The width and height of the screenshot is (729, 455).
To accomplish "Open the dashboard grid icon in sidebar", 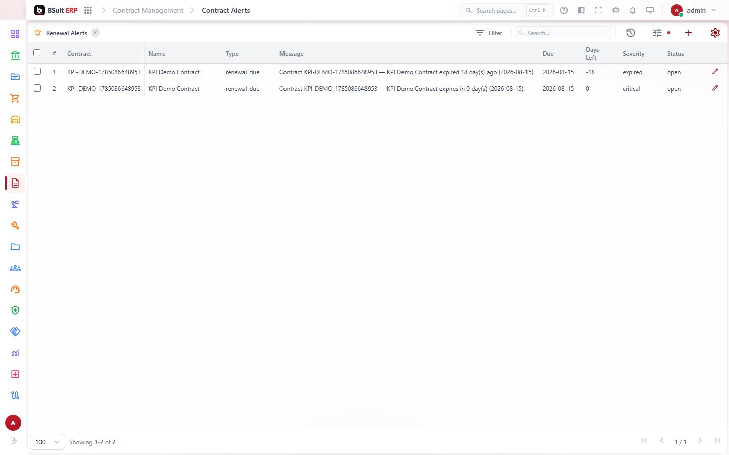I will tap(15, 34).
